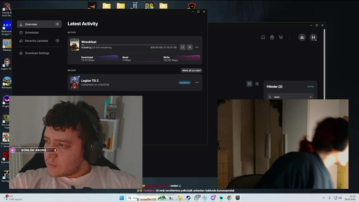Click the Read speed value 0 Mbps
The height and width of the screenshot is (202, 359).
pyautogui.click(x=126, y=60)
